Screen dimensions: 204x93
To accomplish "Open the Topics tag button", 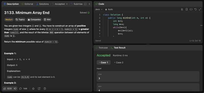I will pyautogui.click(x=20, y=20).
